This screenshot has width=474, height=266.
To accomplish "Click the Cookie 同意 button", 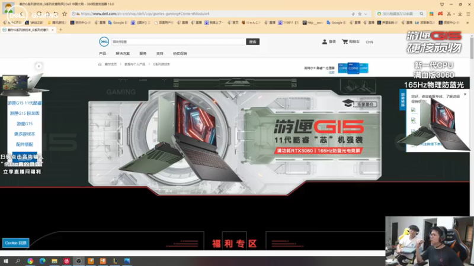I will 16,243.
